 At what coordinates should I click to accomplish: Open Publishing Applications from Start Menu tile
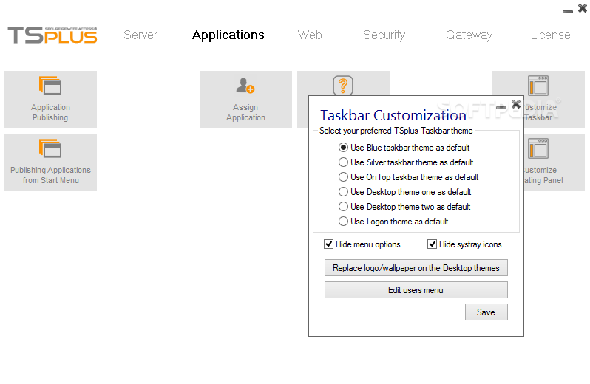click(50, 162)
